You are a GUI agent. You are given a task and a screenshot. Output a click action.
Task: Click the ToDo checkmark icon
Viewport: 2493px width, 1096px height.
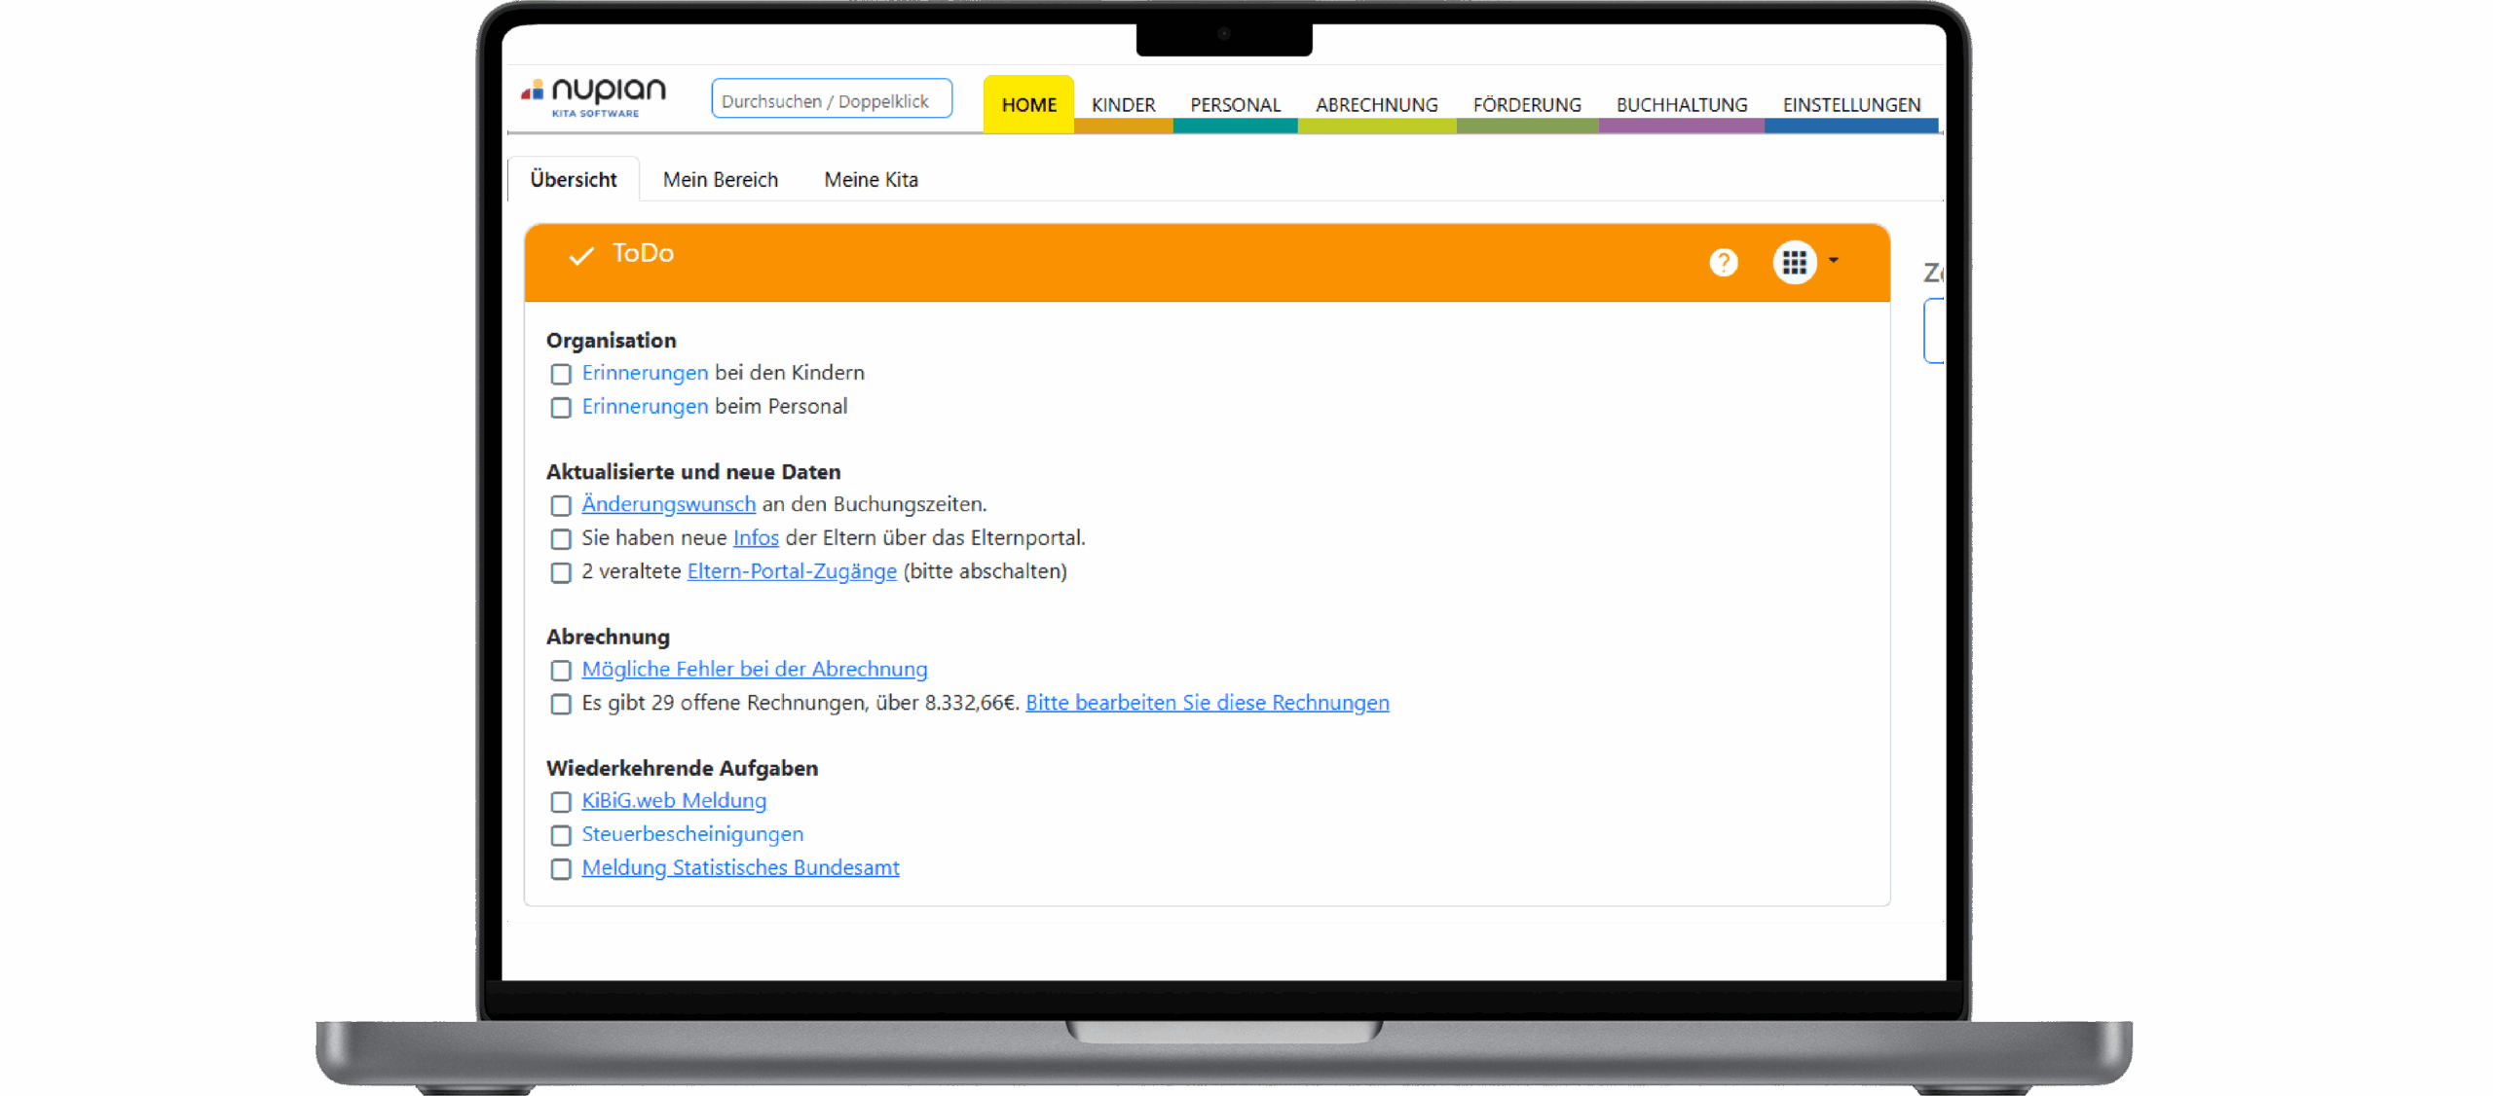coord(581,256)
